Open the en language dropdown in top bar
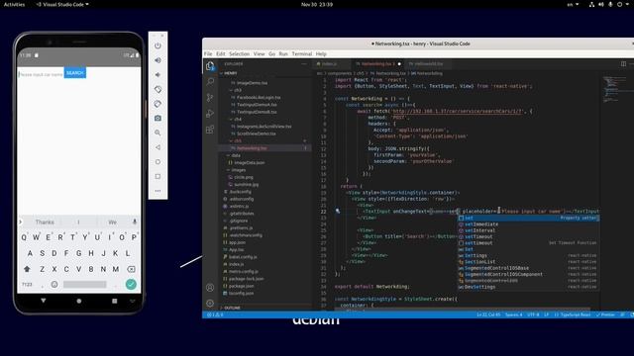634x356 pixels. coord(573,4)
